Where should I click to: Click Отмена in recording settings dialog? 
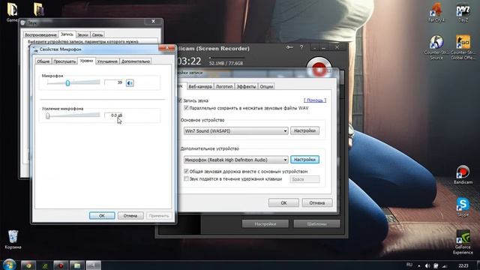tap(316, 202)
